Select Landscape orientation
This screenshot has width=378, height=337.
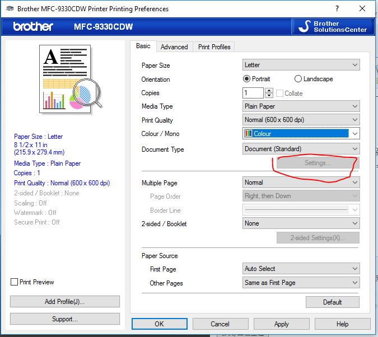314,79
